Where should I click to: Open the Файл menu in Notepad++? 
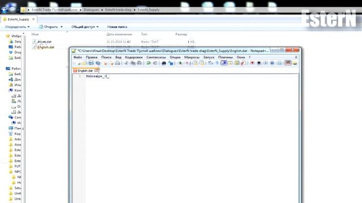pos(77,57)
